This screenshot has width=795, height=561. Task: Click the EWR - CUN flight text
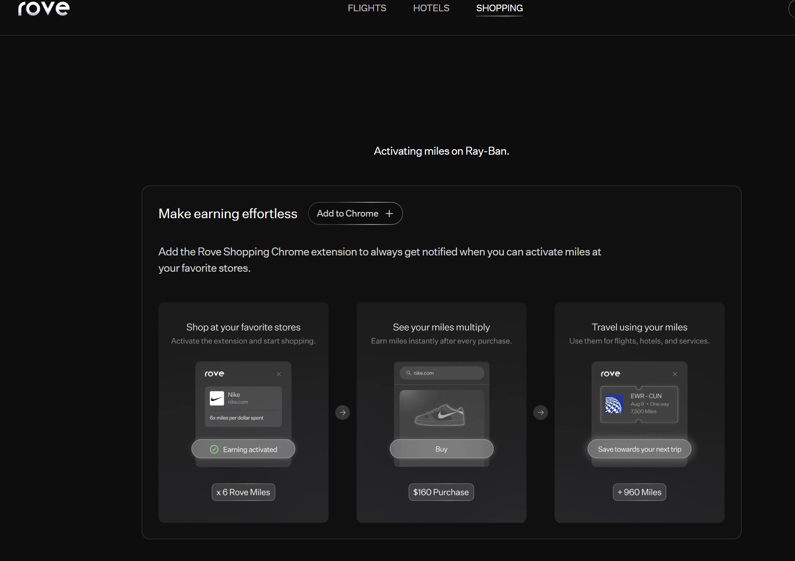(x=646, y=396)
